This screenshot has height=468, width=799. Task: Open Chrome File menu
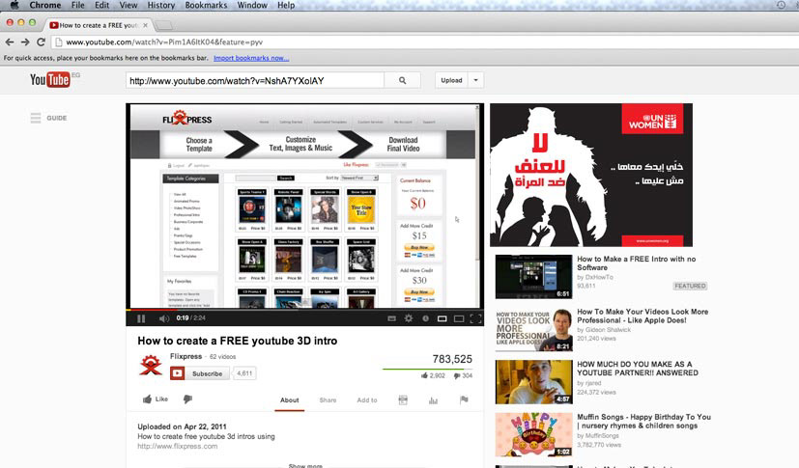tap(78, 5)
